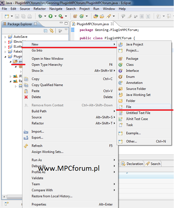Select File in the New submenu
Image resolution: width=174 pixels, height=208 pixels.
pyautogui.click(x=144, y=107)
